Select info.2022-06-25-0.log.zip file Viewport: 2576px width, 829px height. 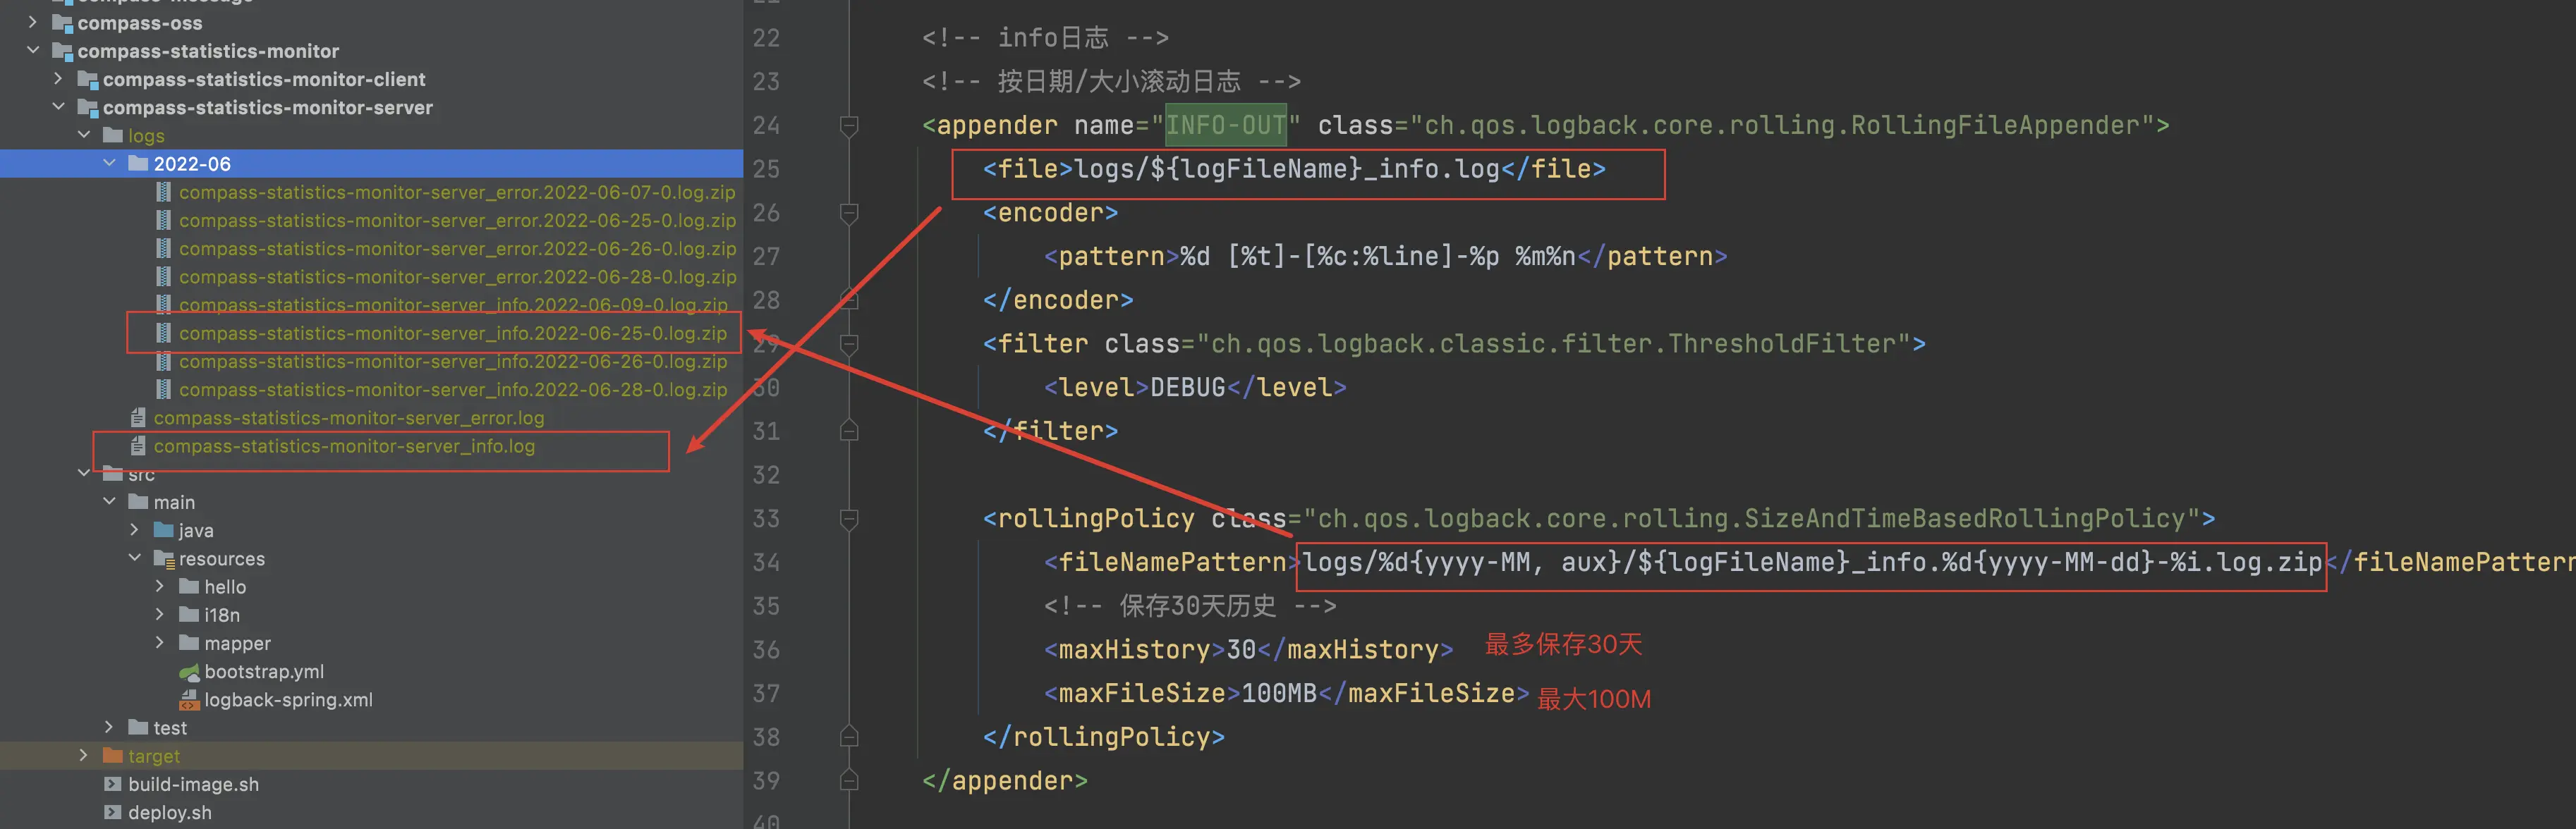pos(452,333)
